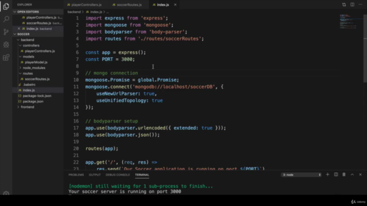367x206 pixels.
Task: Open the Search view in activity bar
Action: coord(6,19)
